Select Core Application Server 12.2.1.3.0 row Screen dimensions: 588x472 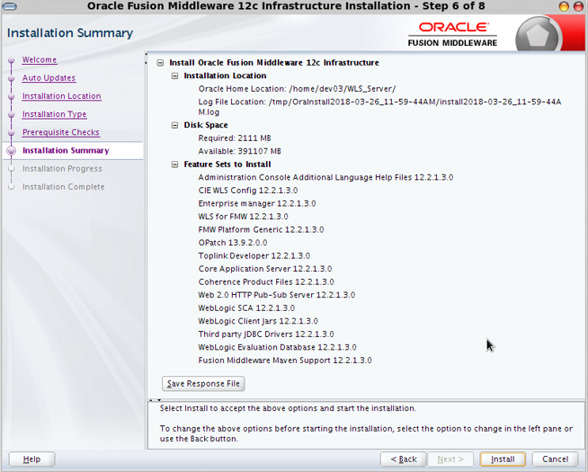point(265,269)
